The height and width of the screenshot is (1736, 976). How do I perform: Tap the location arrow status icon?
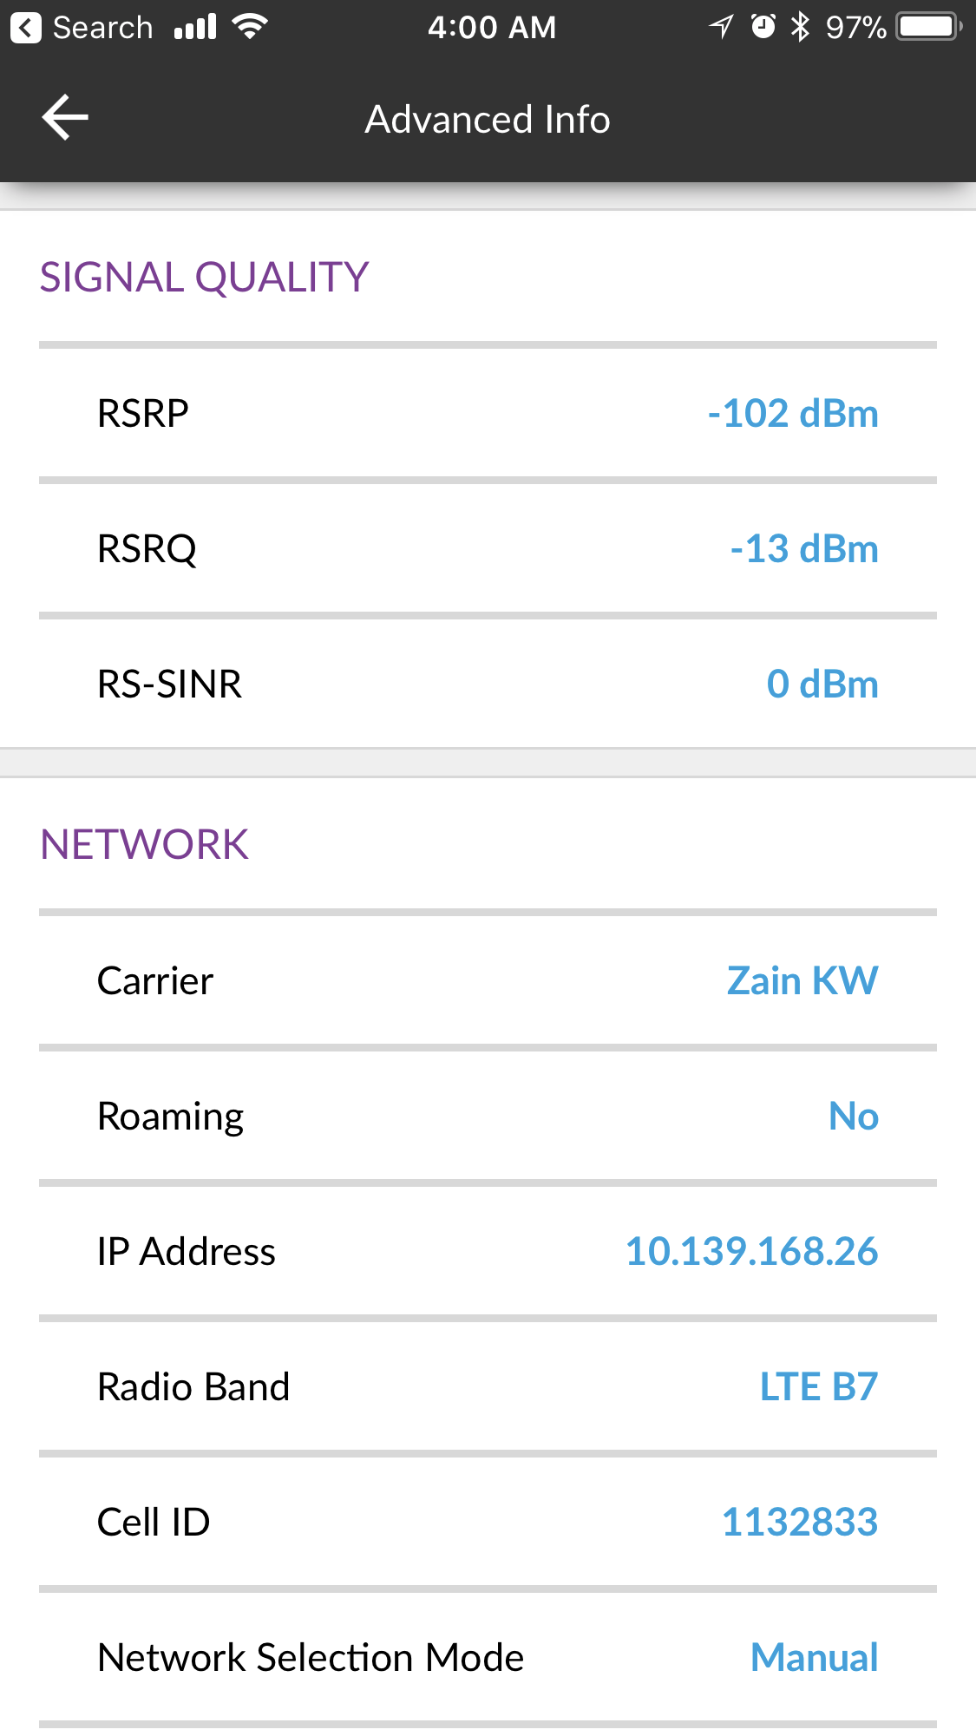click(721, 27)
